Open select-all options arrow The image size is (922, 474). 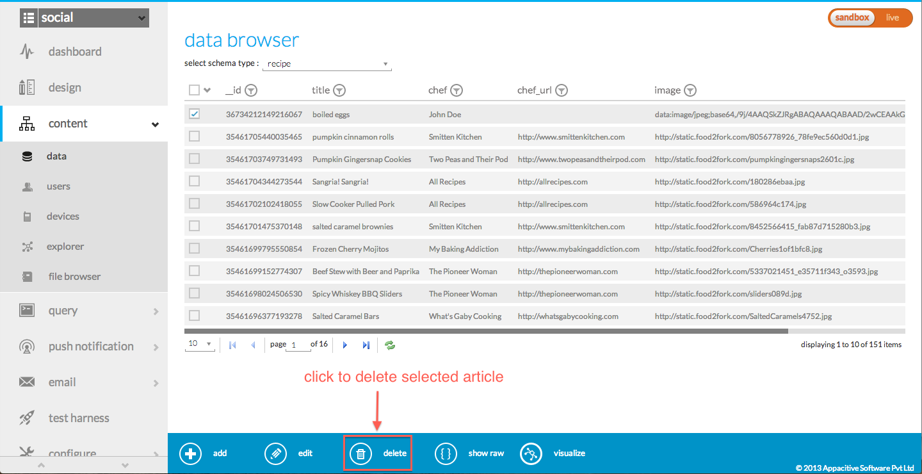pos(207,90)
